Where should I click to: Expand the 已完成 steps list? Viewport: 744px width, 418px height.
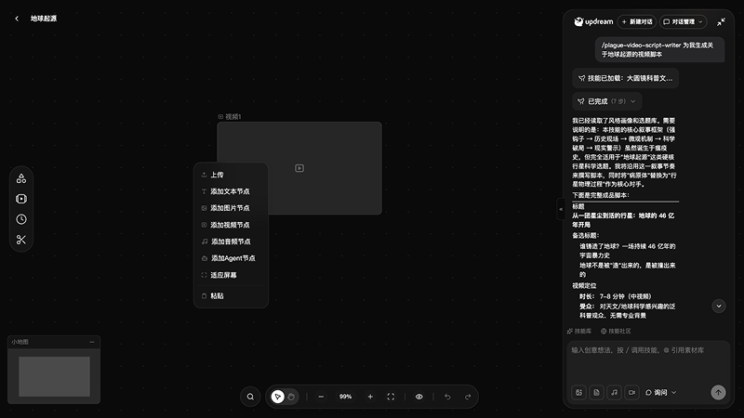pos(607,101)
